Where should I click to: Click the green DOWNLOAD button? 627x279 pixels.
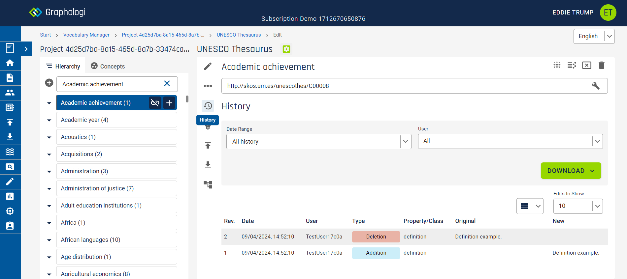pyautogui.click(x=571, y=171)
